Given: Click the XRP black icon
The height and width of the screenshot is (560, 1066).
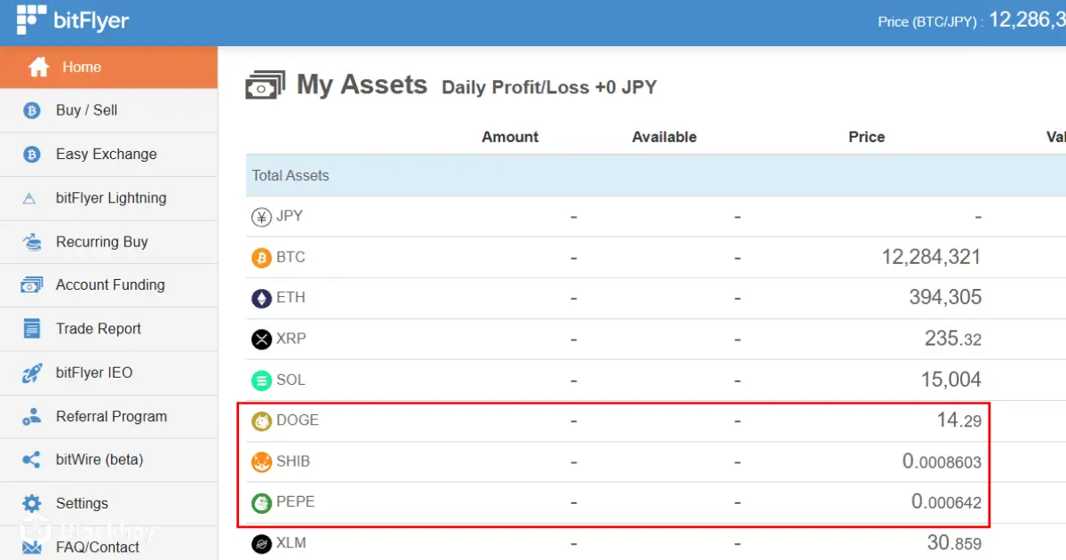Looking at the screenshot, I should coord(261,340).
